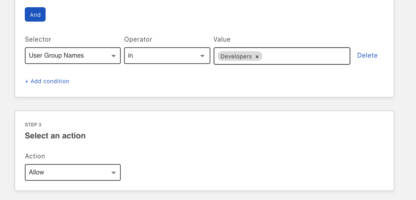This screenshot has width=416, height=200.
Task: Remove the Developers tag with its x icon
Action: pos(257,56)
